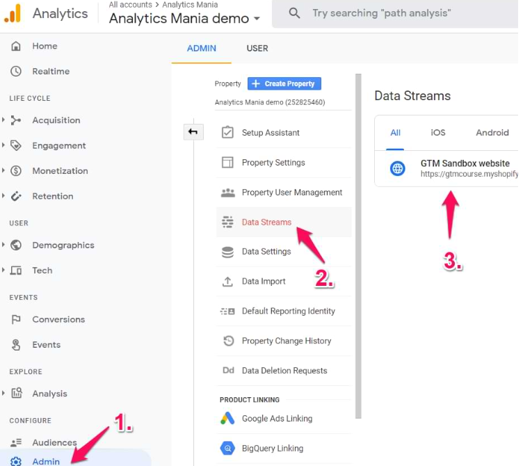
Task: Click the Default Reporting Identity icon
Action: (227, 311)
